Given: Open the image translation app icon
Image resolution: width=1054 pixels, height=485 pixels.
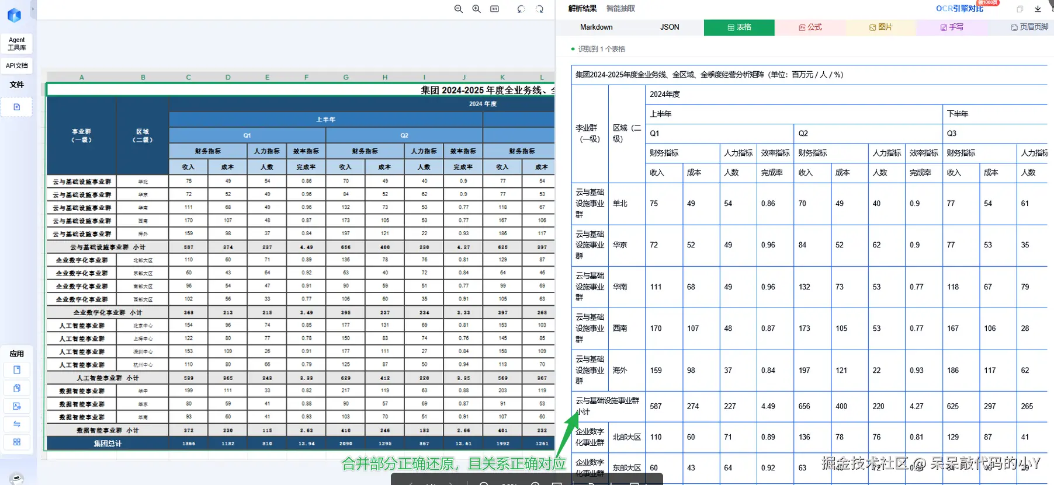Looking at the screenshot, I should (x=16, y=406).
